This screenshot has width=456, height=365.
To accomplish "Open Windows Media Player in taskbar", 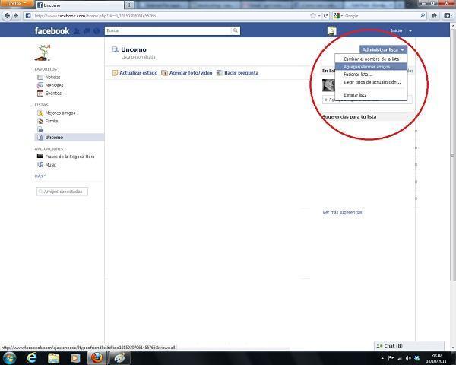I will [75, 358].
